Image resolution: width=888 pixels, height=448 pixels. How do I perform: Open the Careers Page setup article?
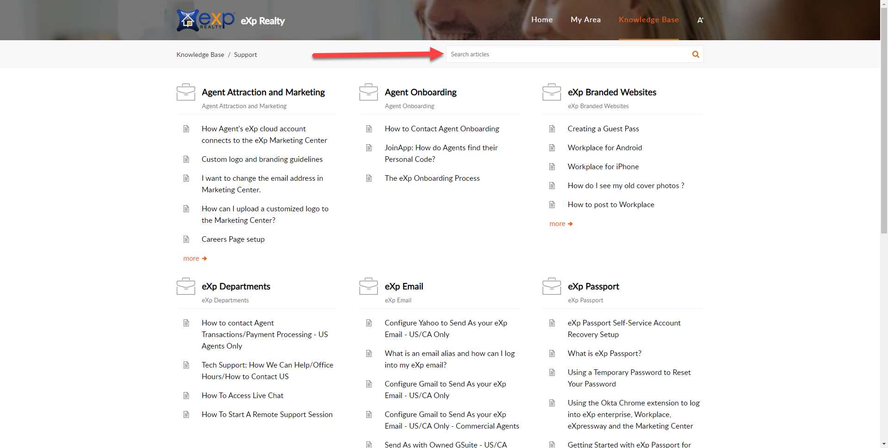[x=233, y=239]
